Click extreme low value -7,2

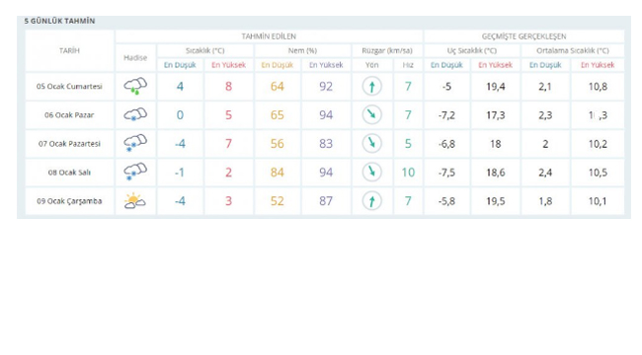point(446,115)
